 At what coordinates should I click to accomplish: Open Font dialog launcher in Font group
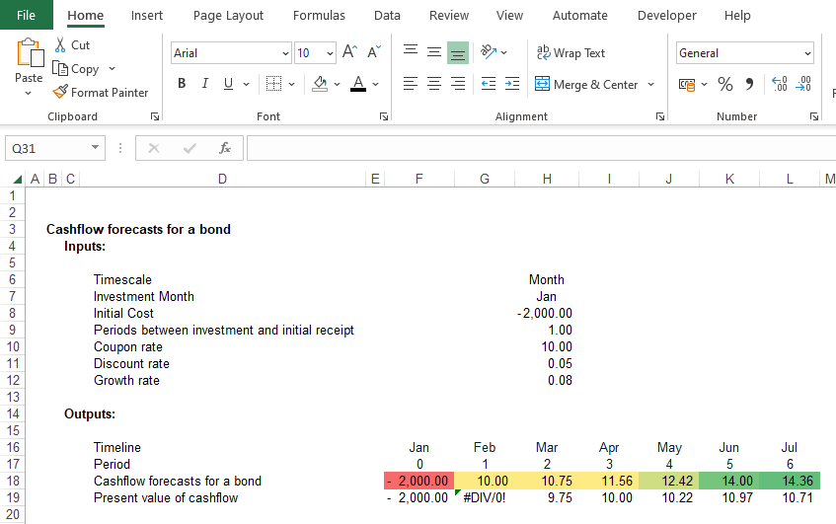coord(383,116)
